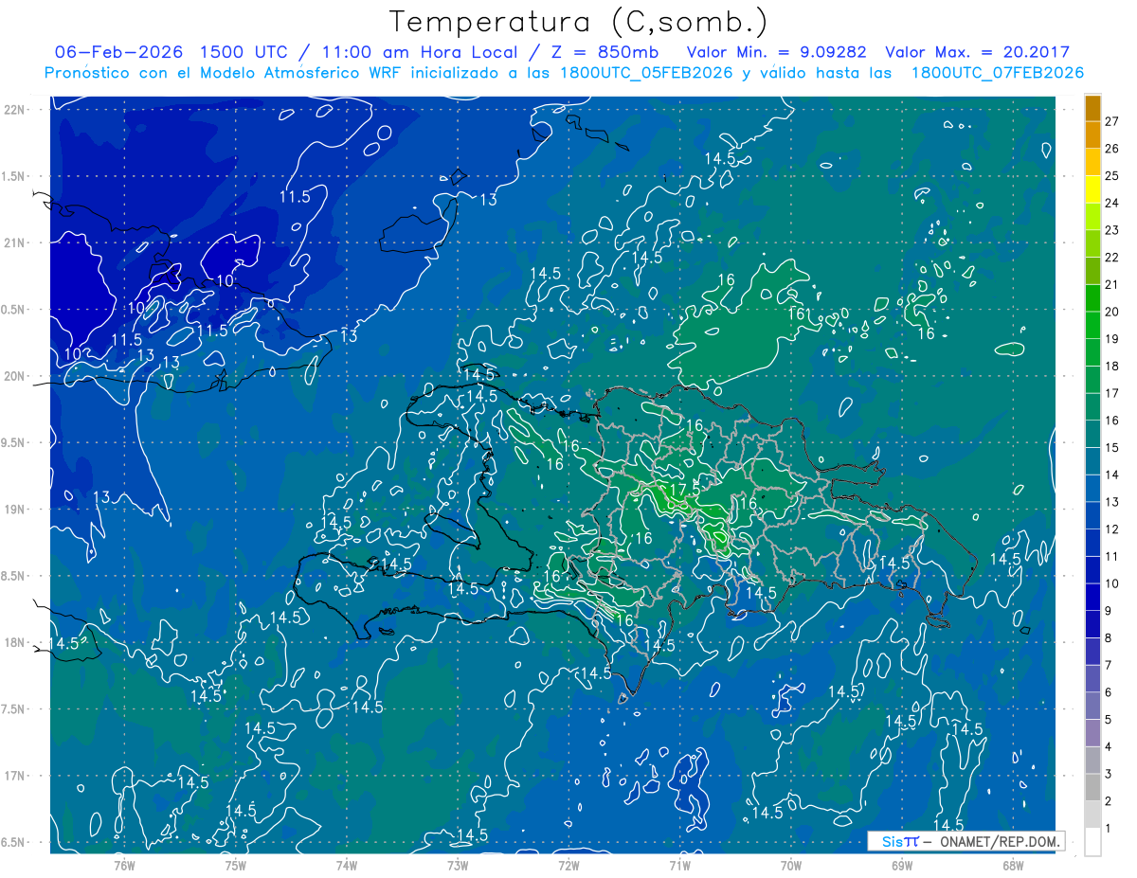Click the "22N" latitude axis label

14,110
